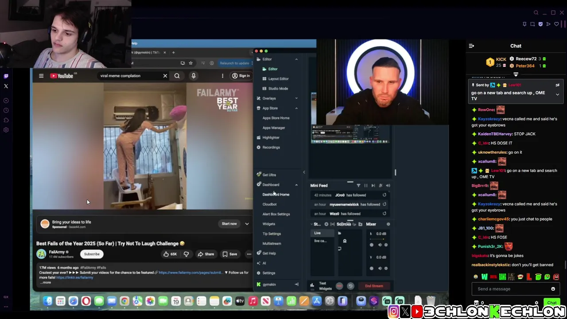567x319 pixels.
Task: Subscribe to the FailArmy channel
Action: 92,254
